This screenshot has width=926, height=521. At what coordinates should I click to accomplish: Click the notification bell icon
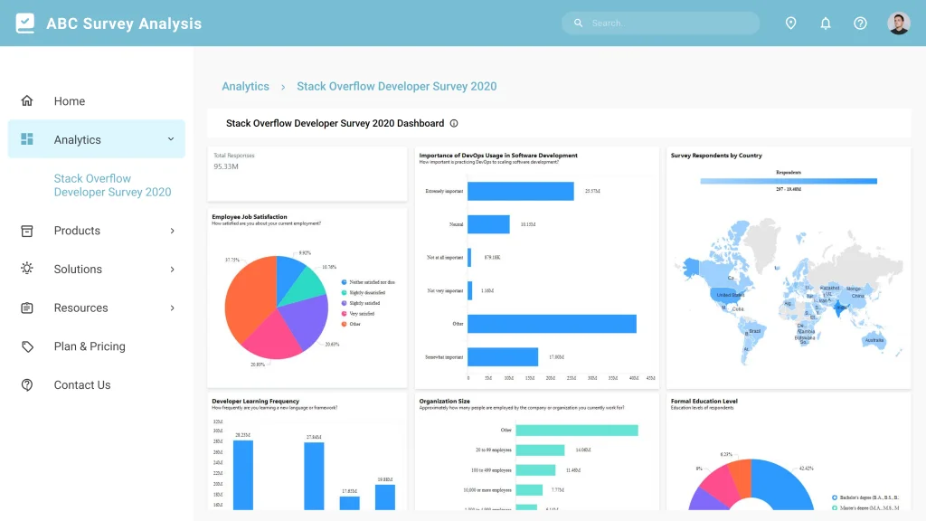pyautogui.click(x=826, y=23)
